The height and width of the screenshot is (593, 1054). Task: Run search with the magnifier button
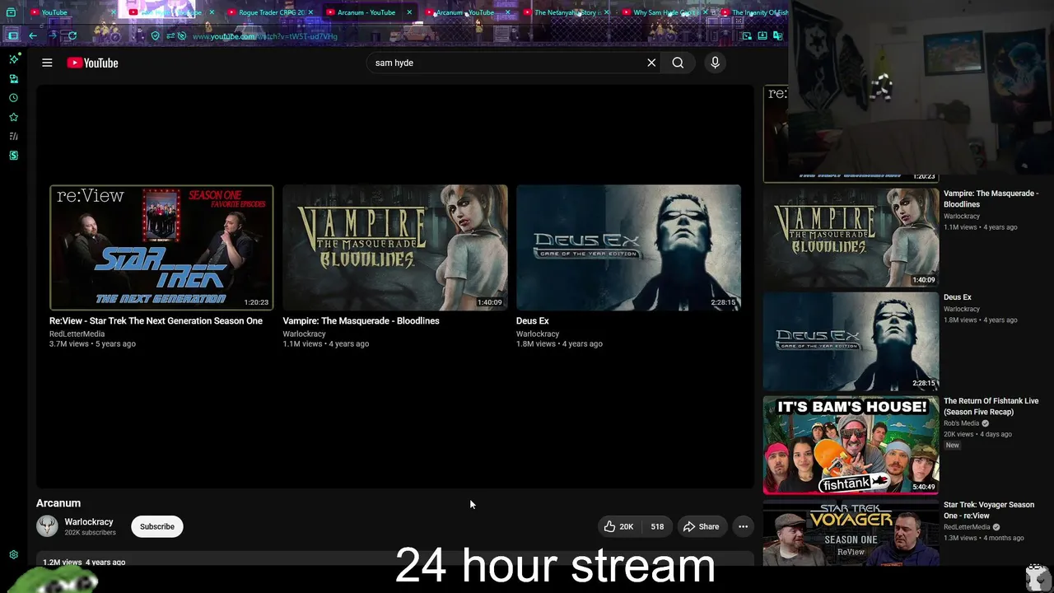coord(678,63)
